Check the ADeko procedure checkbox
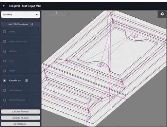Viewport: 167px width, 127px height. click(5, 32)
